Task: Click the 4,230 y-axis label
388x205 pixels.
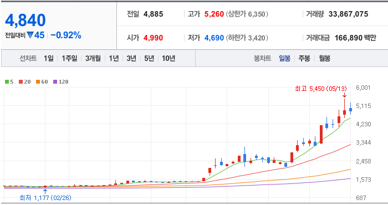Action: [364, 124]
